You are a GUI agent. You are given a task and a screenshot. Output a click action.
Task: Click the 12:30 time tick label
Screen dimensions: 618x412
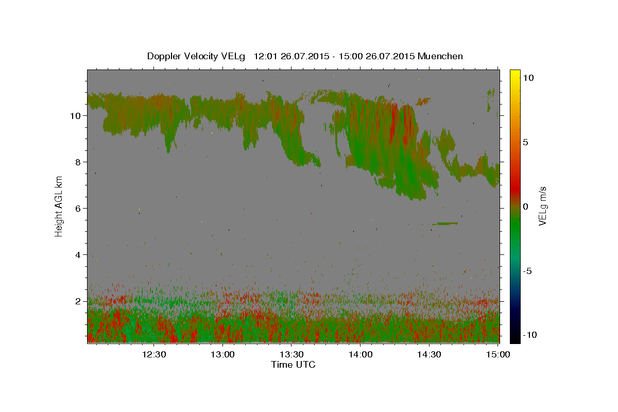[x=154, y=354]
